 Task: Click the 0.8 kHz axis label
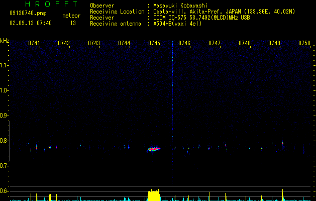coord(4,141)
